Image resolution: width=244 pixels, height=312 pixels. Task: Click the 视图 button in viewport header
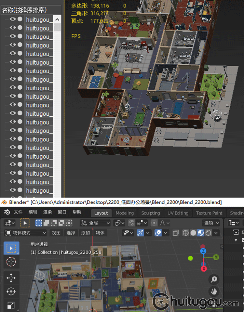pyautogui.click(x=56, y=233)
